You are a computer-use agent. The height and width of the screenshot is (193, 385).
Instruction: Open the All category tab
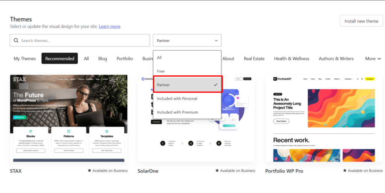coord(86,59)
